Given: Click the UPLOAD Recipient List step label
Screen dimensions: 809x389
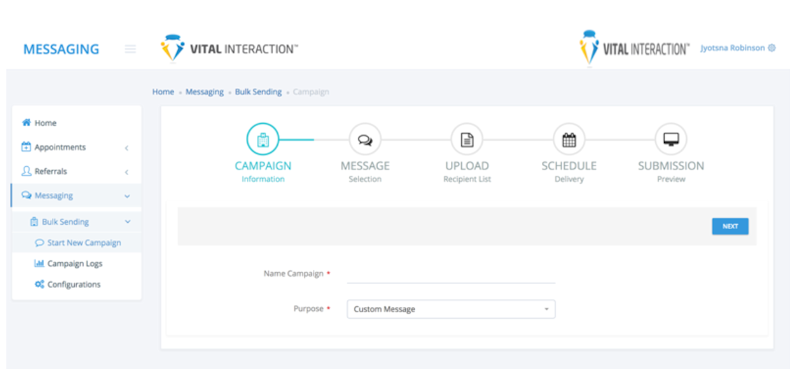Looking at the screenshot, I should point(467,172).
